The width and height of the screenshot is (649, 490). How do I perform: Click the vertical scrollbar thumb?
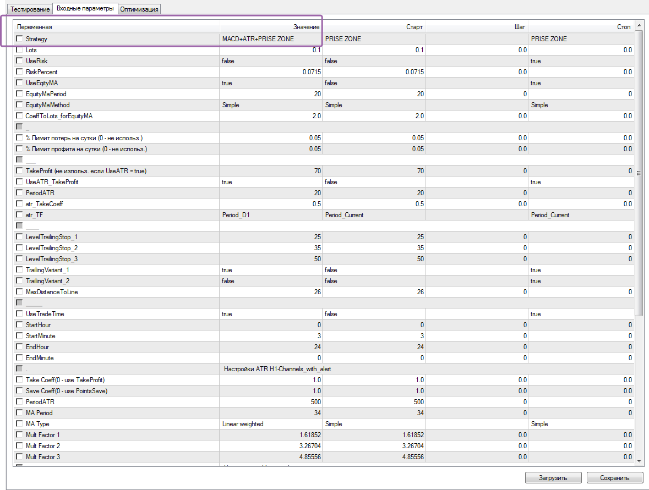tap(639, 173)
